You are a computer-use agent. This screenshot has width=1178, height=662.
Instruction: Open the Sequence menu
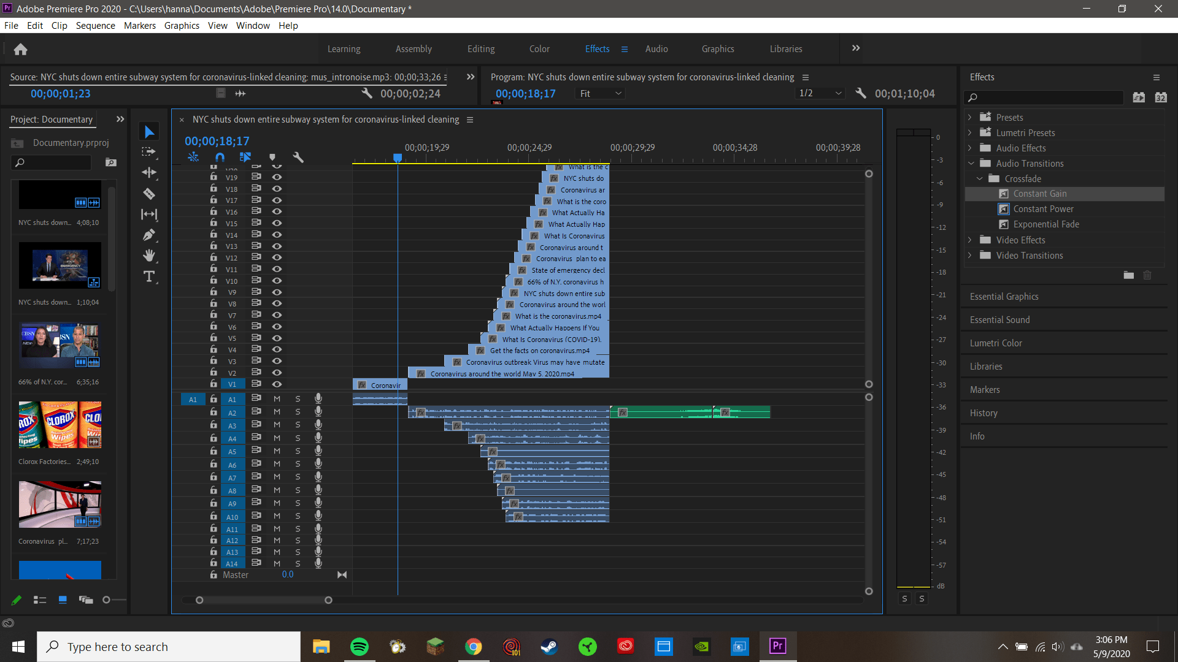[95, 25]
